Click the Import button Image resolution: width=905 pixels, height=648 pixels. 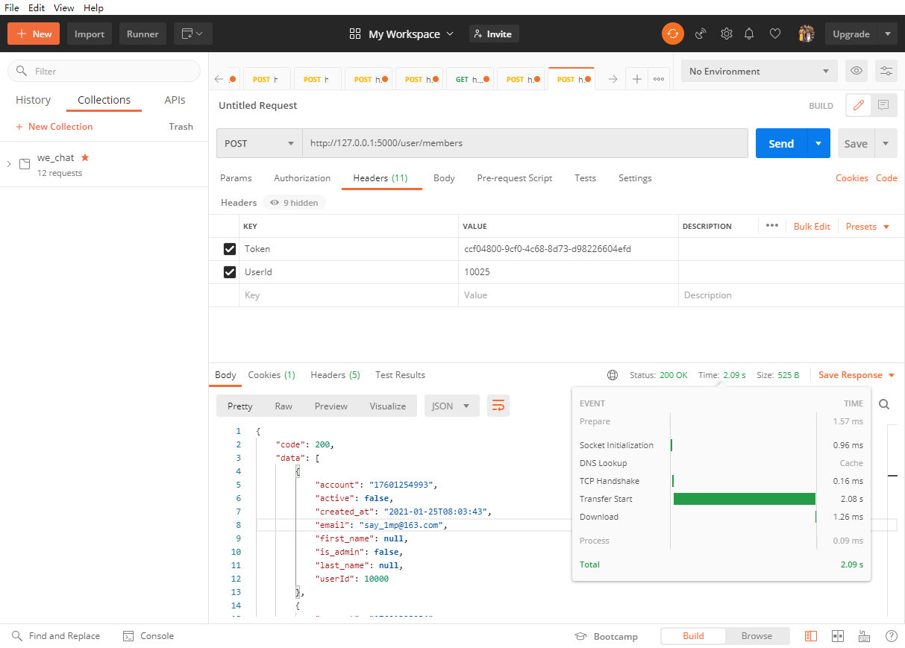90,34
